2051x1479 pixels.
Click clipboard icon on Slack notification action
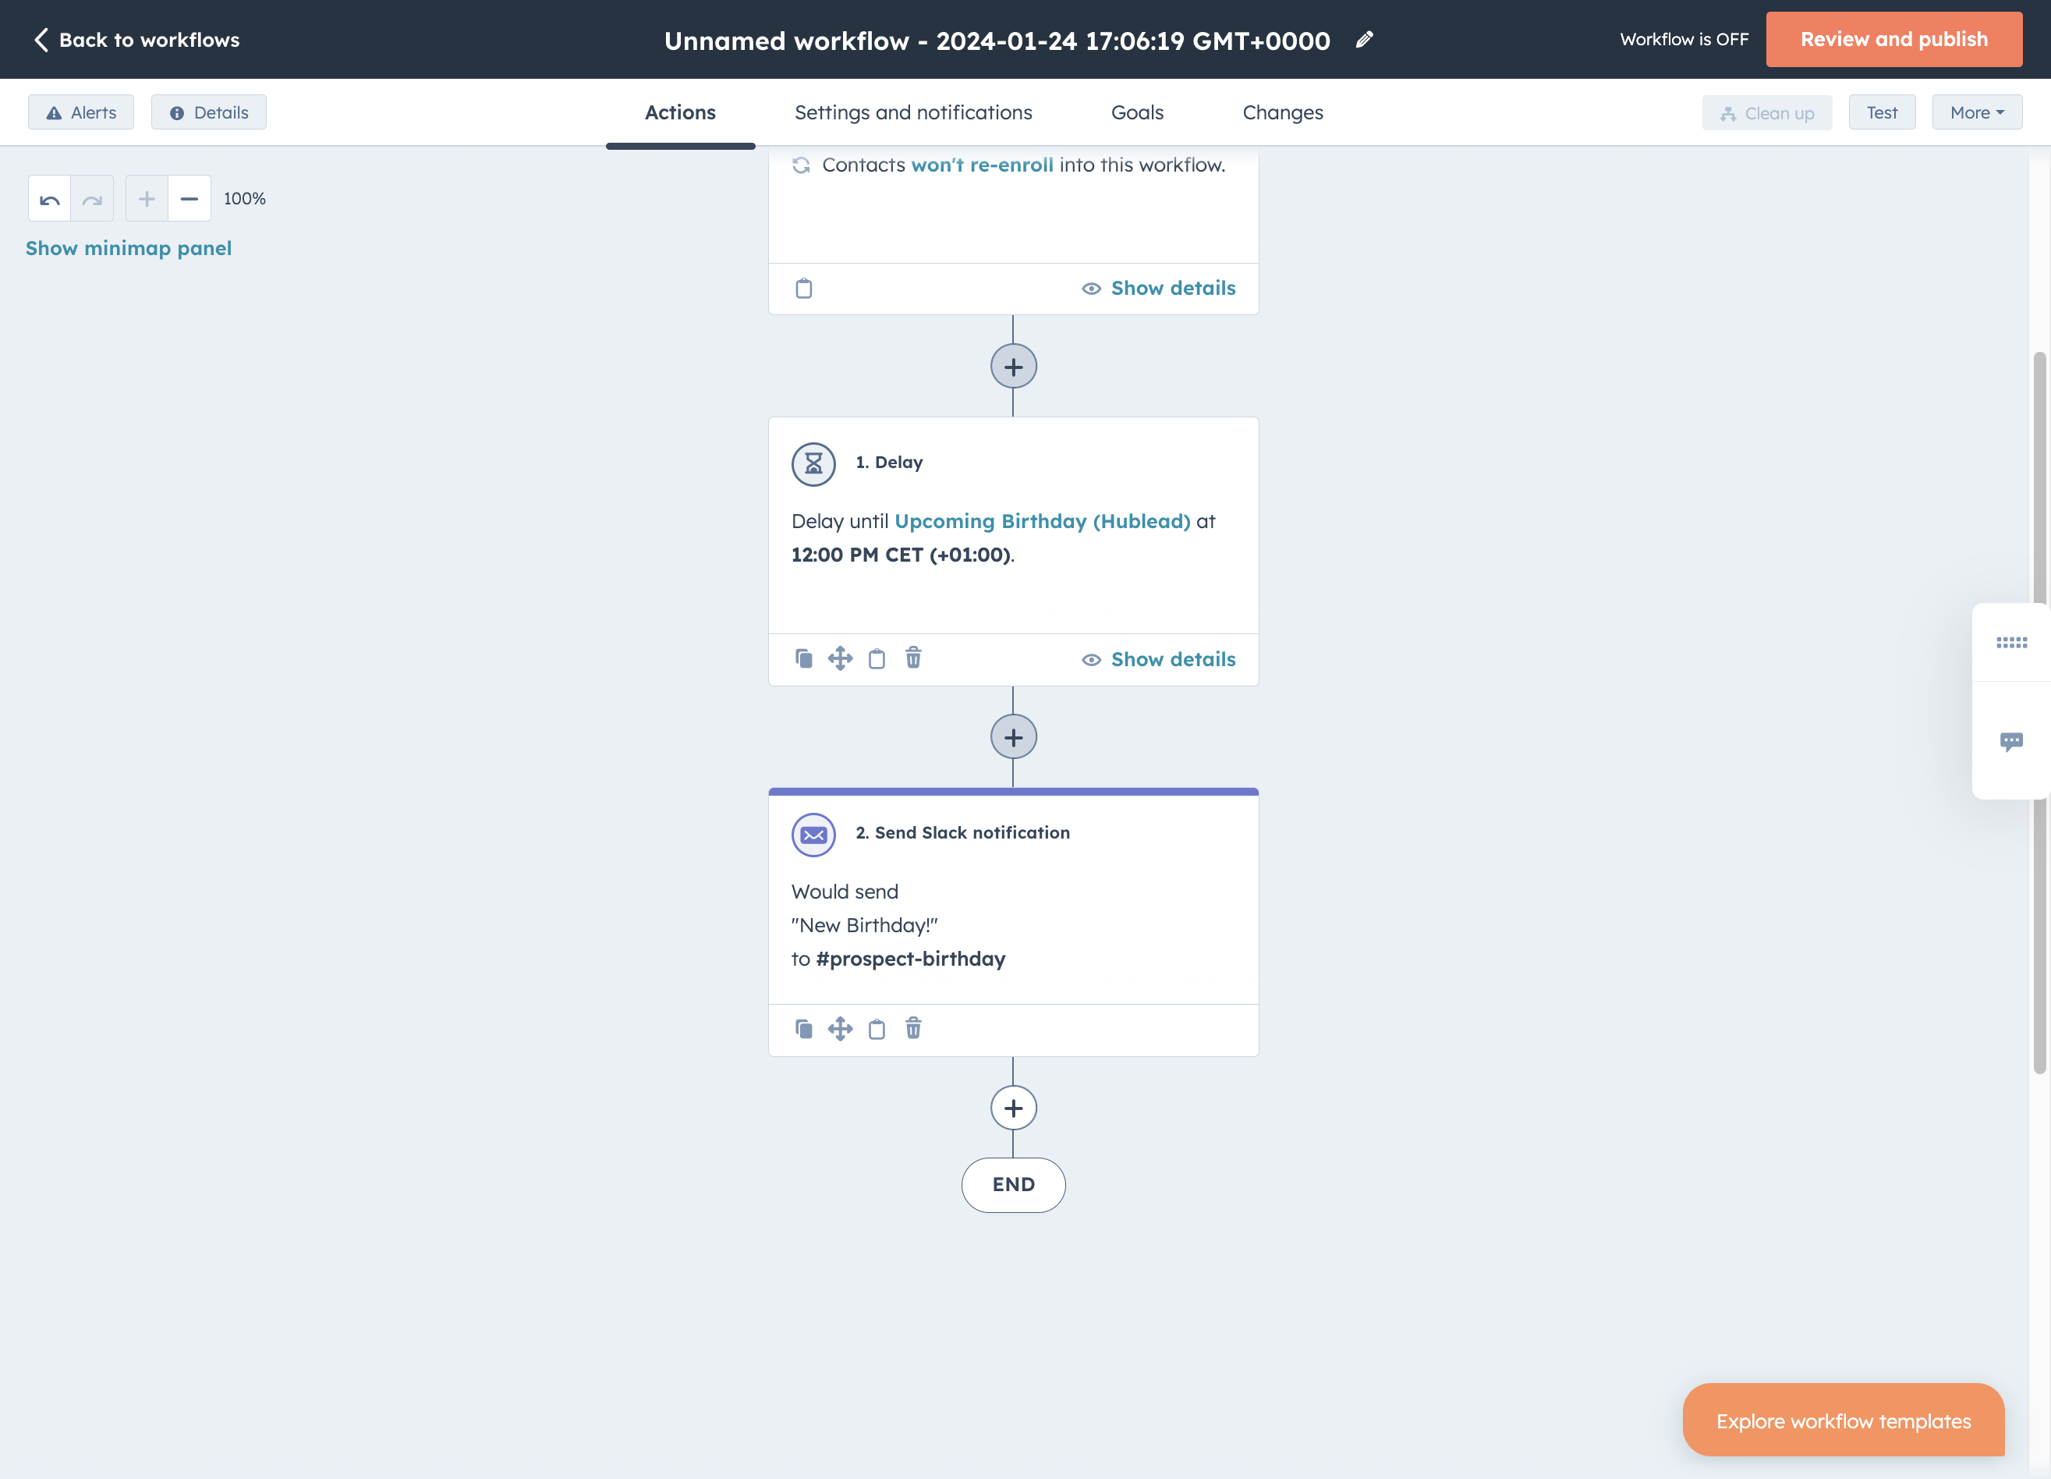[x=877, y=1029]
